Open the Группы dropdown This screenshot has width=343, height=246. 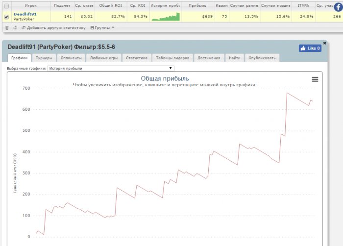[x=102, y=28]
